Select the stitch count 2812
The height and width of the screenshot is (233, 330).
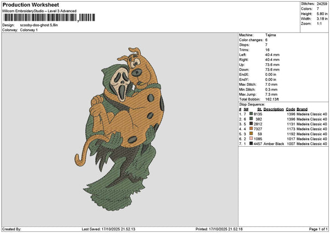(x=258, y=124)
